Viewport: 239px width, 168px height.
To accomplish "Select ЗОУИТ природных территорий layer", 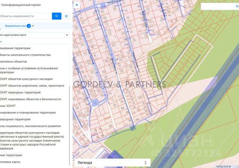I will coord(20,92).
